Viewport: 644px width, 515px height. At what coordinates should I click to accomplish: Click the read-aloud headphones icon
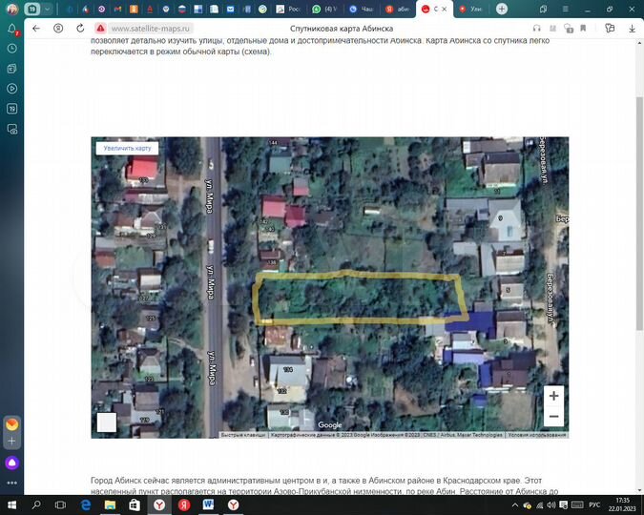pos(536,29)
